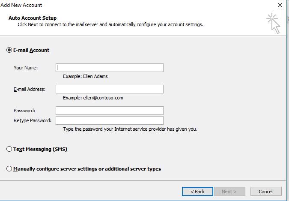The height and width of the screenshot is (201, 289).
Task: Click the greyed-out Next button
Action: click(229, 192)
